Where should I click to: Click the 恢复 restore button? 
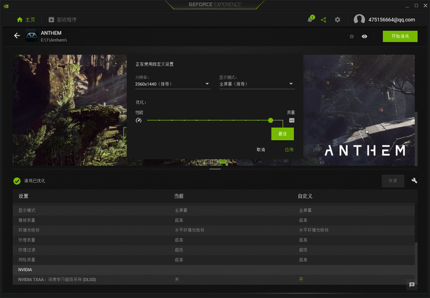point(393,181)
